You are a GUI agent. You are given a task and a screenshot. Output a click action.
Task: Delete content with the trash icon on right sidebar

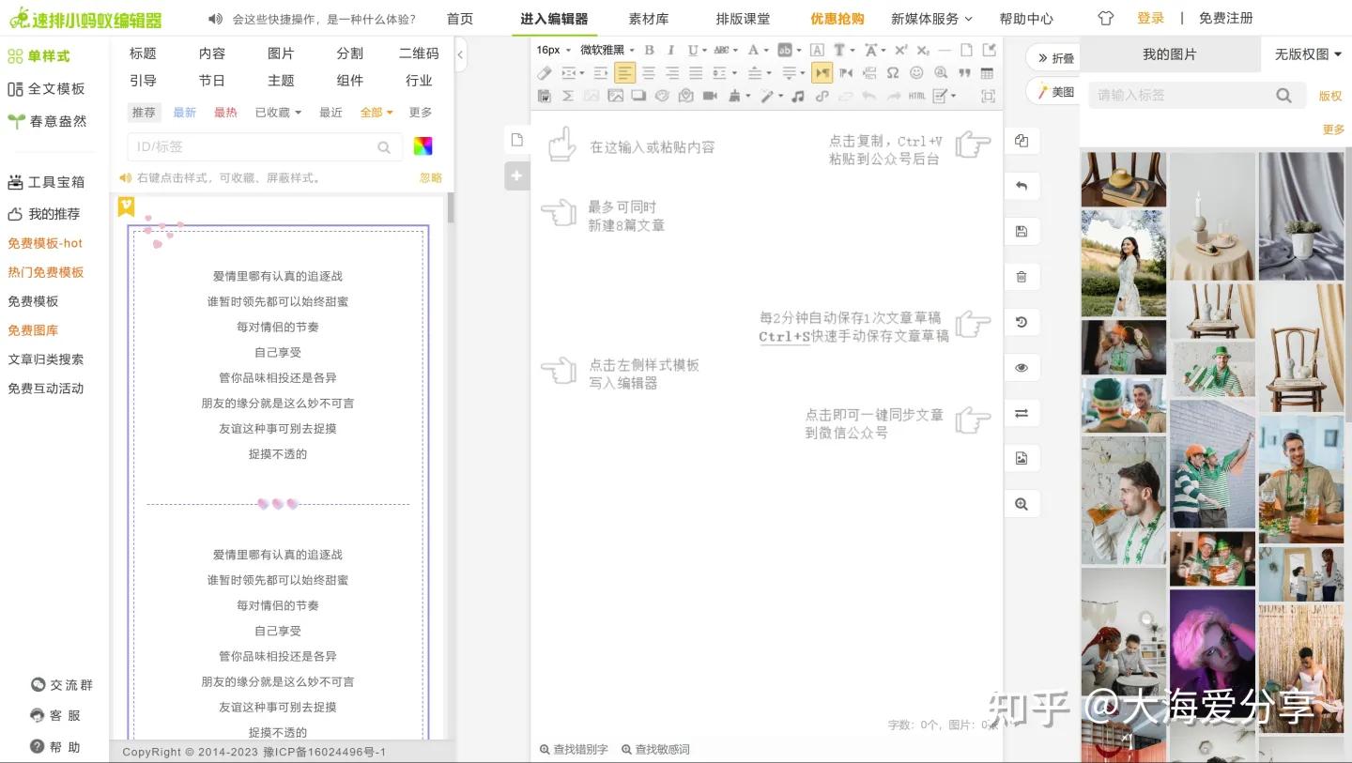click(x=1022, y=276)
